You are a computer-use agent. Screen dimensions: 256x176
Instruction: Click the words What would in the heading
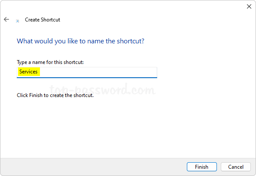(35, 41)
